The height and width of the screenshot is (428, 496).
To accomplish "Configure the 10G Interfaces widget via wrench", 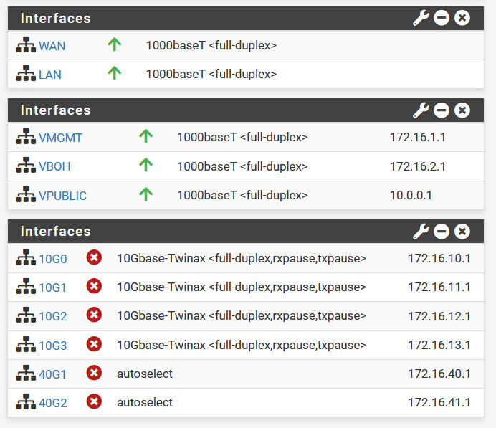I will coord(421,231).
